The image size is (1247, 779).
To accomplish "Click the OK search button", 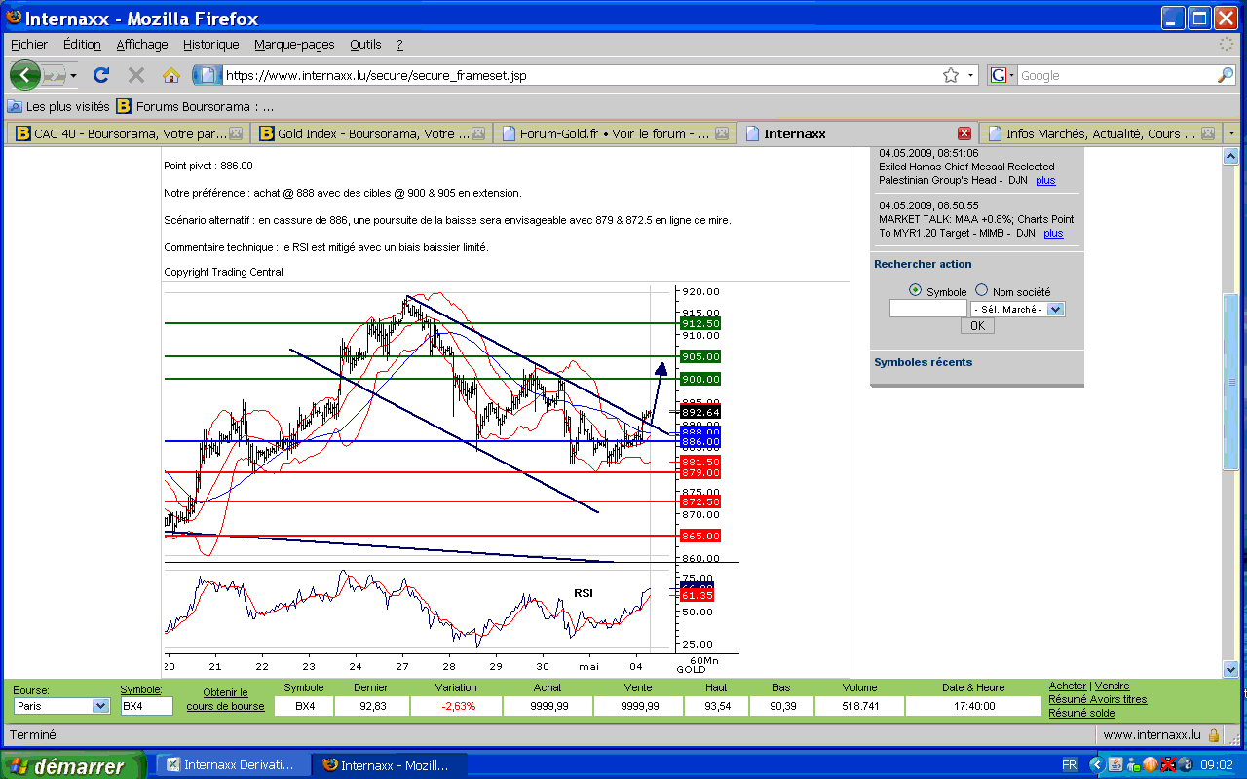I will 977,326.
